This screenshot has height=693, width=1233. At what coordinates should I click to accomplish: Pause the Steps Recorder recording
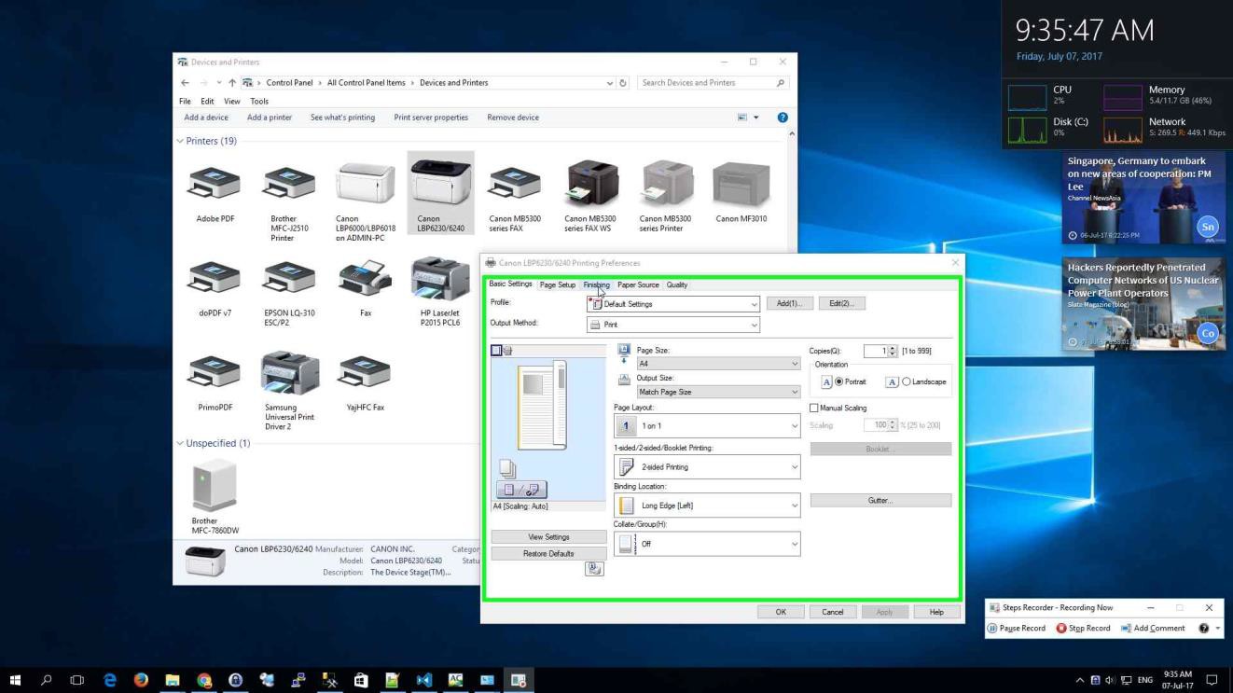pos(1018,628)
